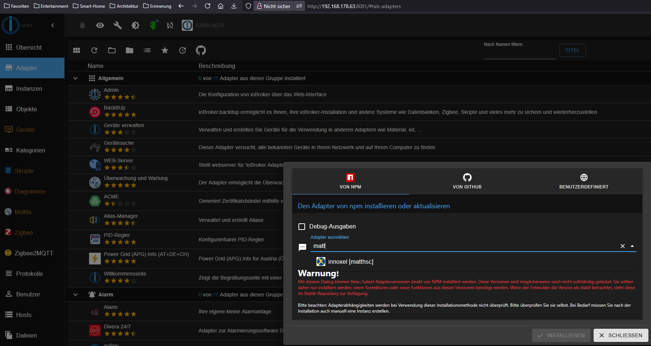Image resolution: width=651 pixels, height=346 pixels.
Task: Click the INSTALLIEREN button
Action: coord(561,335)
